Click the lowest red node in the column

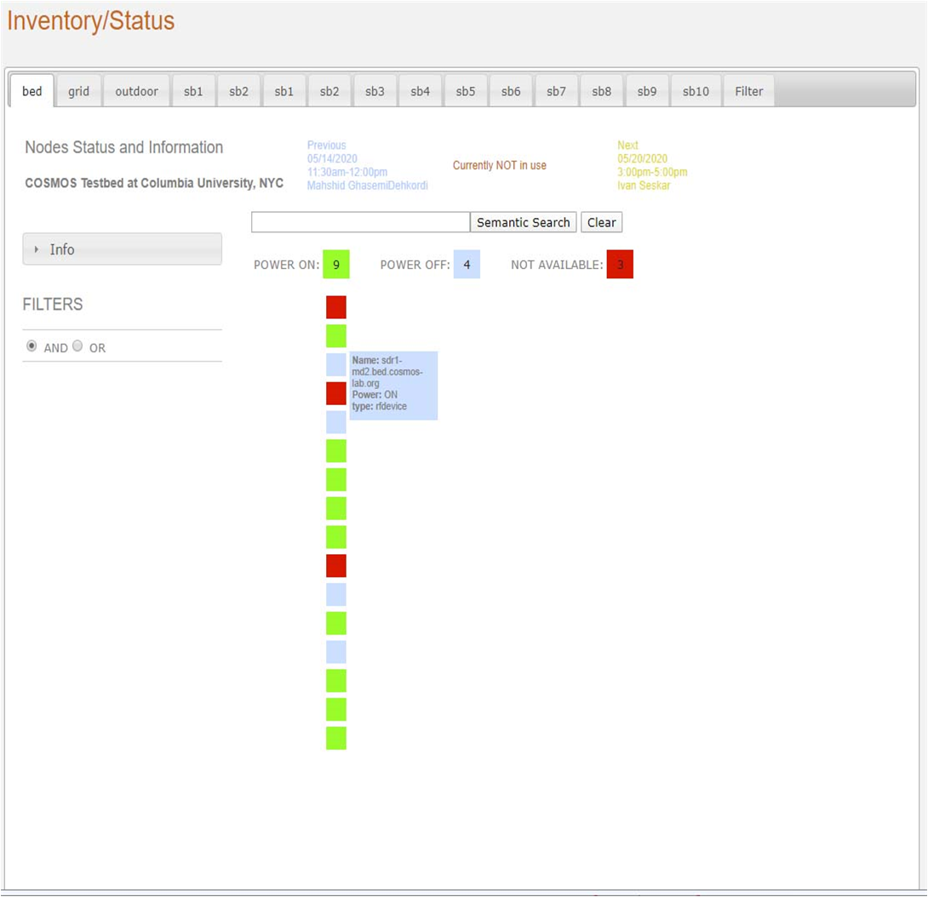(335, 566)
